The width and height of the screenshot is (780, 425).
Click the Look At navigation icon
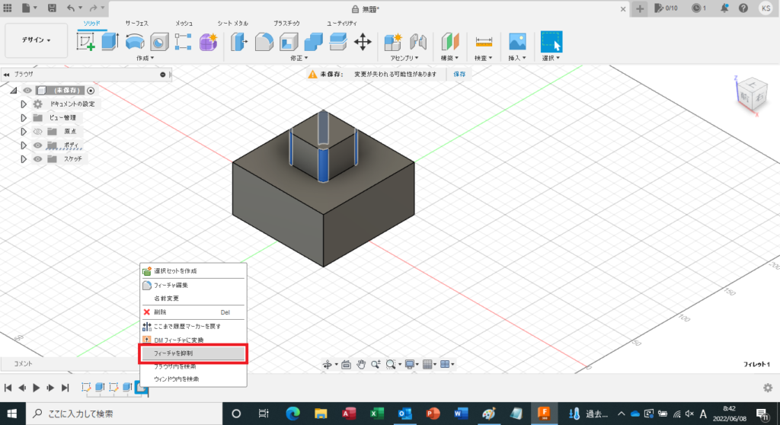click(x=347, y=364)
